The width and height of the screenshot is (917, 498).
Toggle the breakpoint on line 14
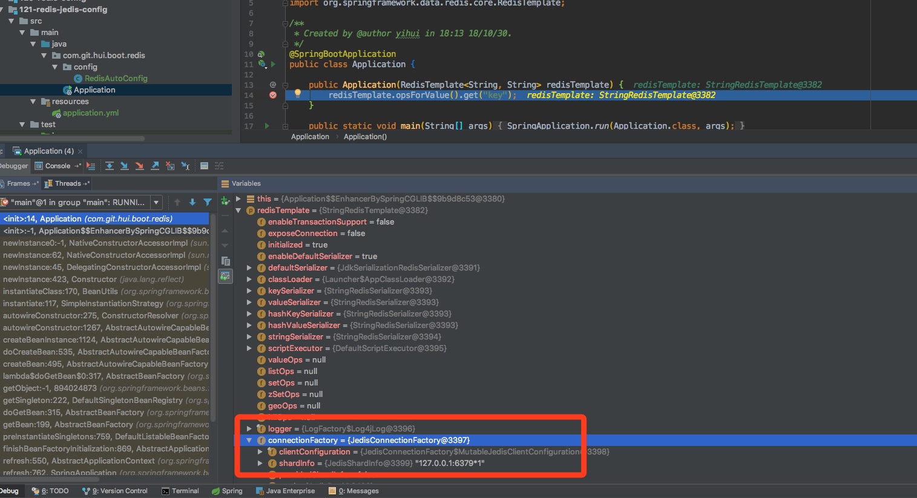(x=272, y=95)
